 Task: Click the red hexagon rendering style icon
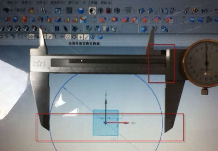pyautogui.click(x=108, y=11)
